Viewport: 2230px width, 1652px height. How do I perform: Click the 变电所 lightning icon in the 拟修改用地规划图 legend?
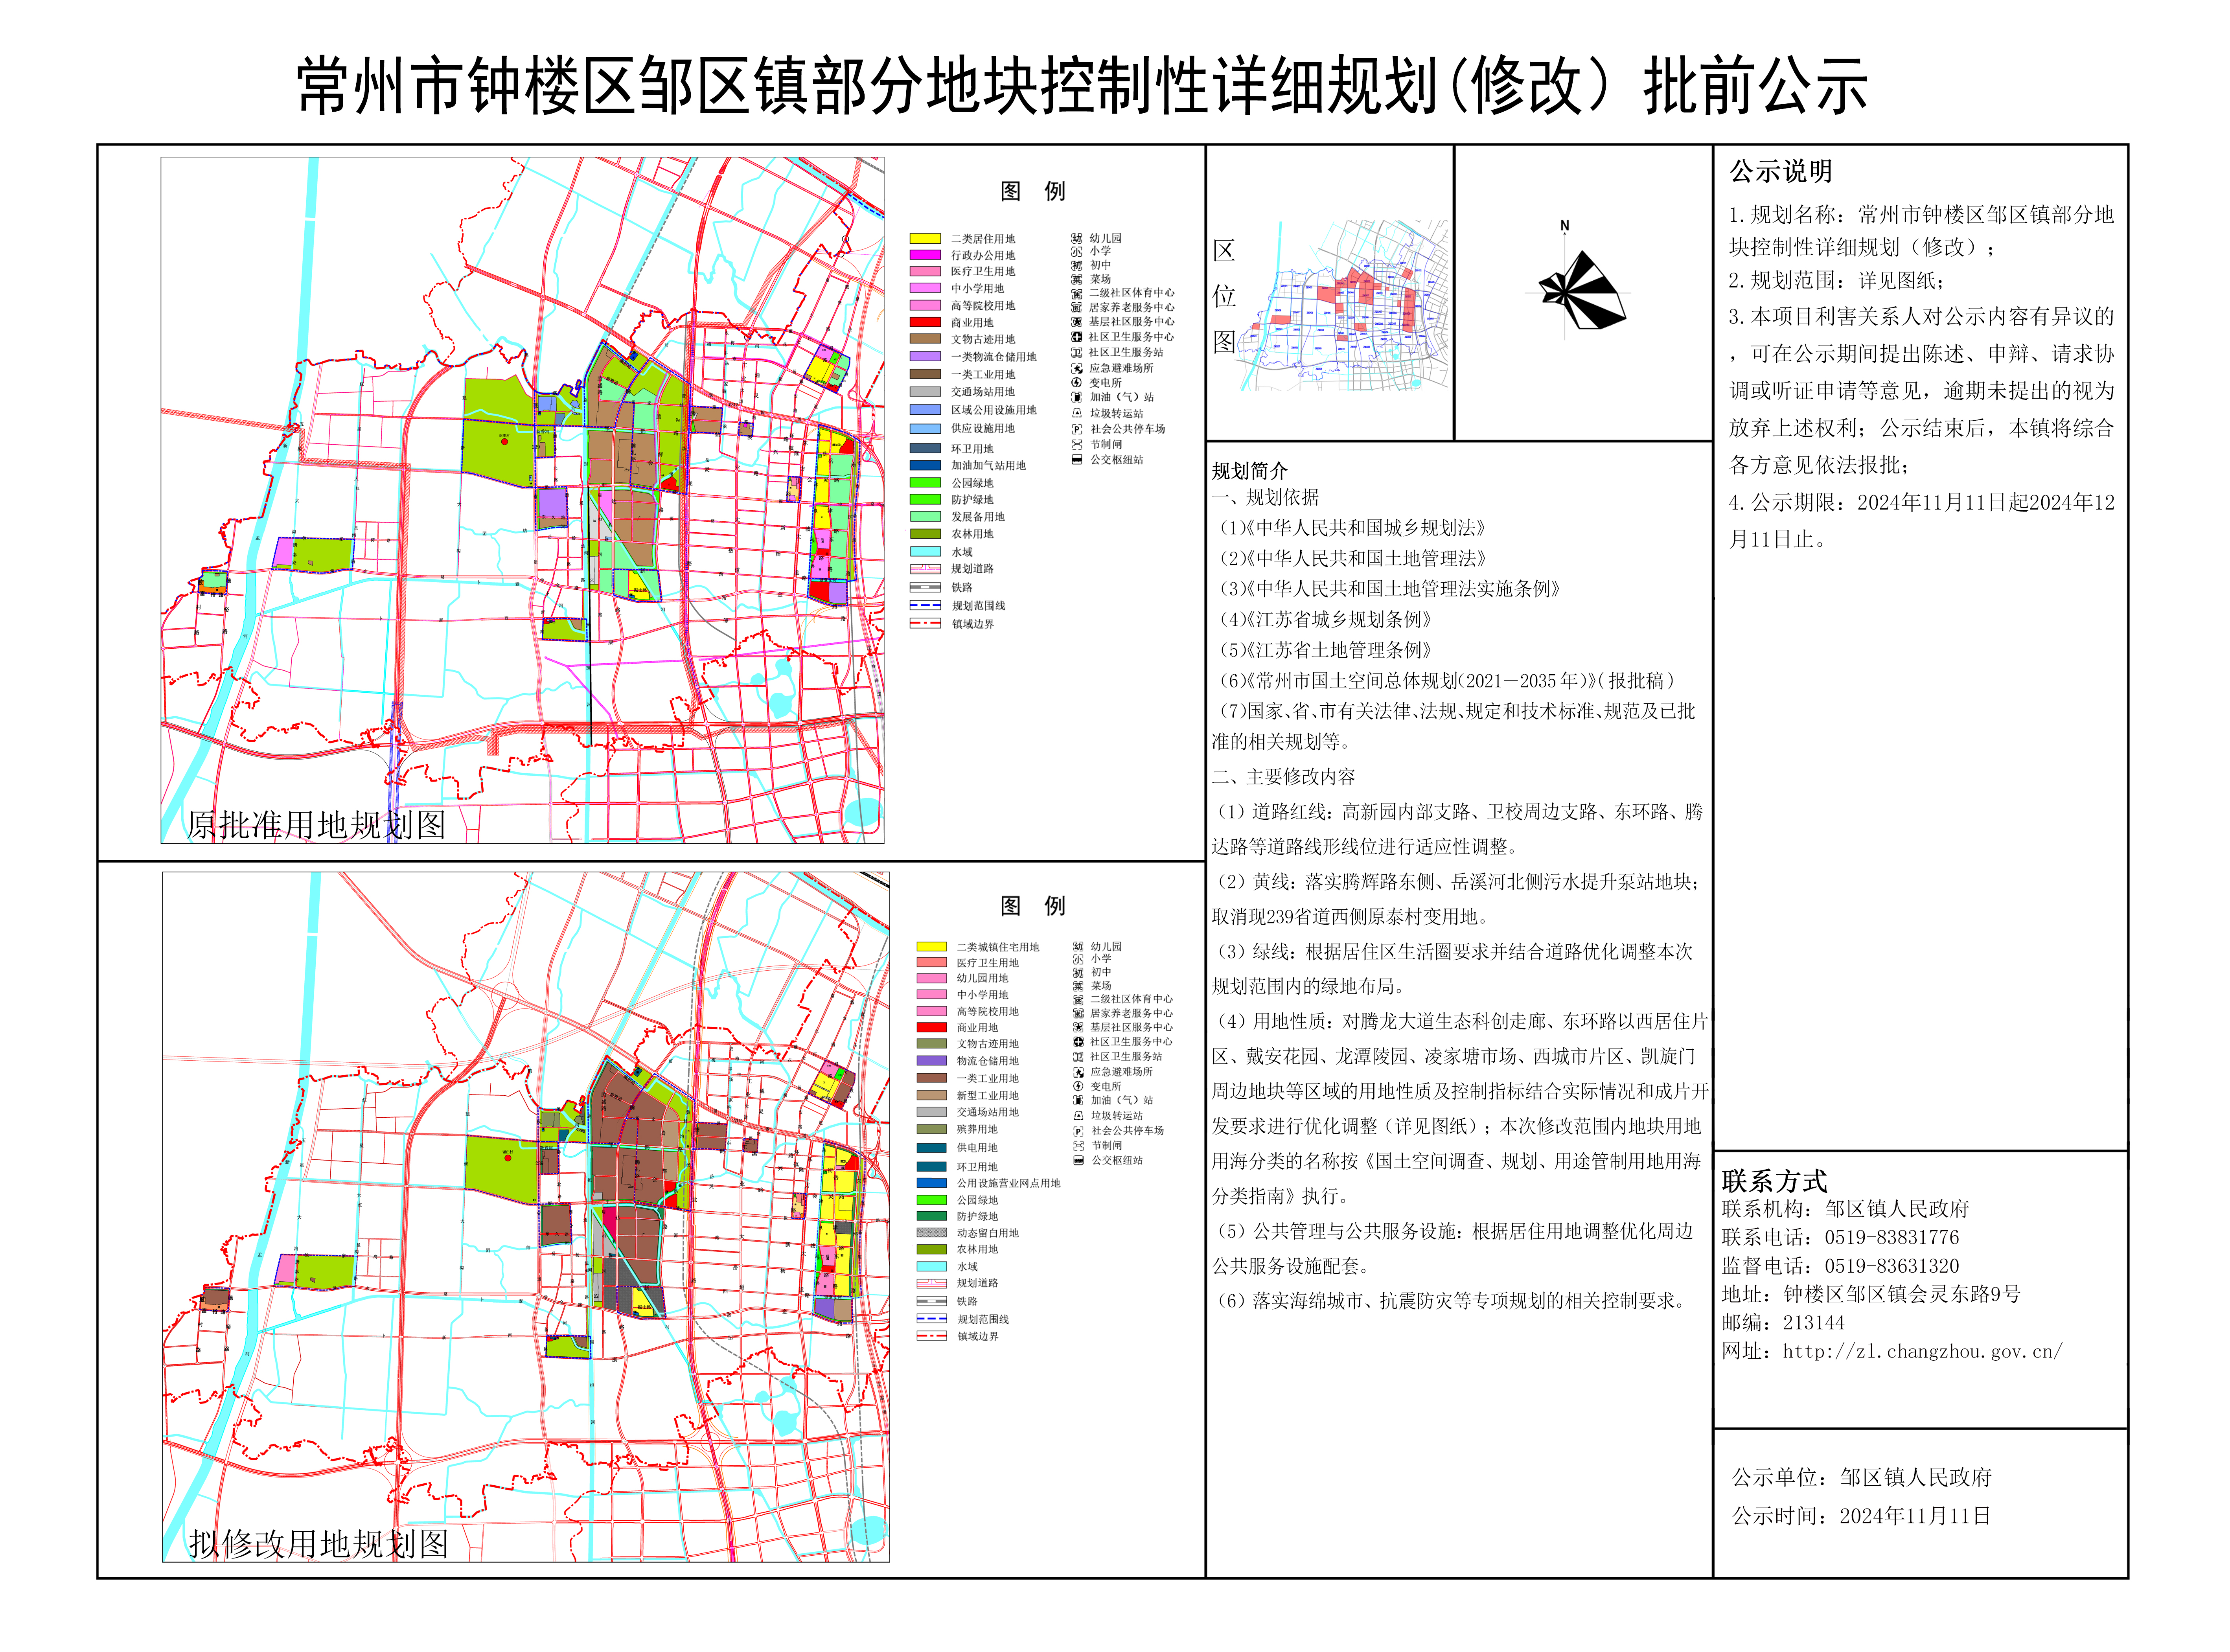1078,1086
